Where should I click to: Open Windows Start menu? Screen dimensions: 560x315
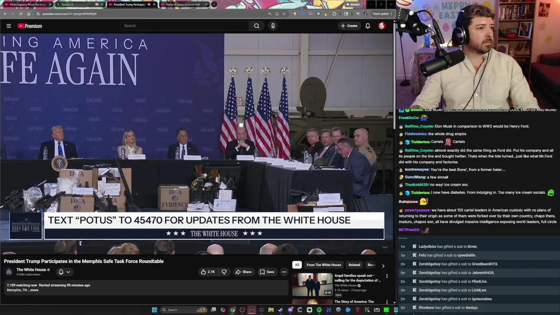click(154, 310)
